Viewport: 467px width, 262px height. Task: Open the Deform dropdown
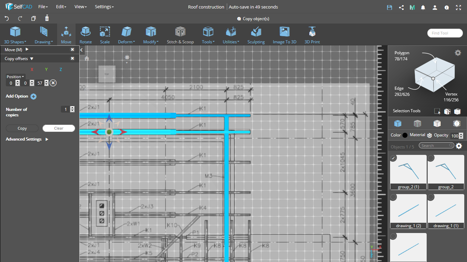coord(126,35)
